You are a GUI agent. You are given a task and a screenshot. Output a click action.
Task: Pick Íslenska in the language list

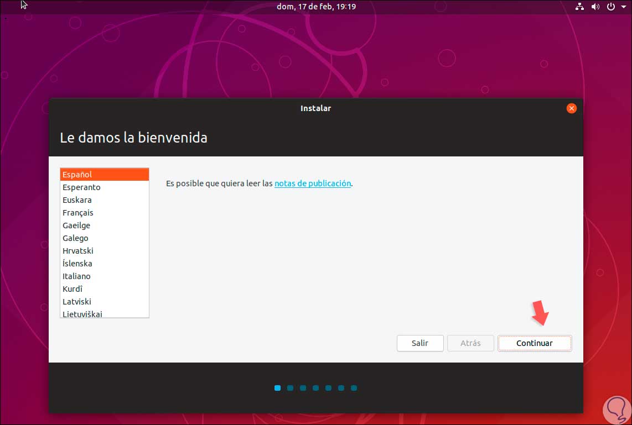click(105, 264)
